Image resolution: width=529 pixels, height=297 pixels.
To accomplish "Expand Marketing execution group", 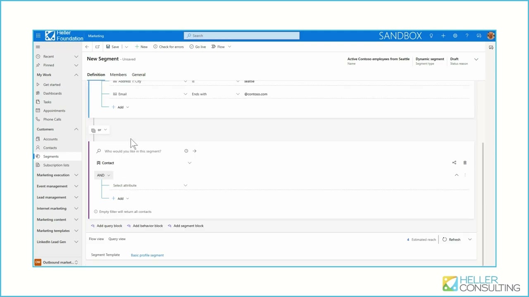I will pos(76,175).
